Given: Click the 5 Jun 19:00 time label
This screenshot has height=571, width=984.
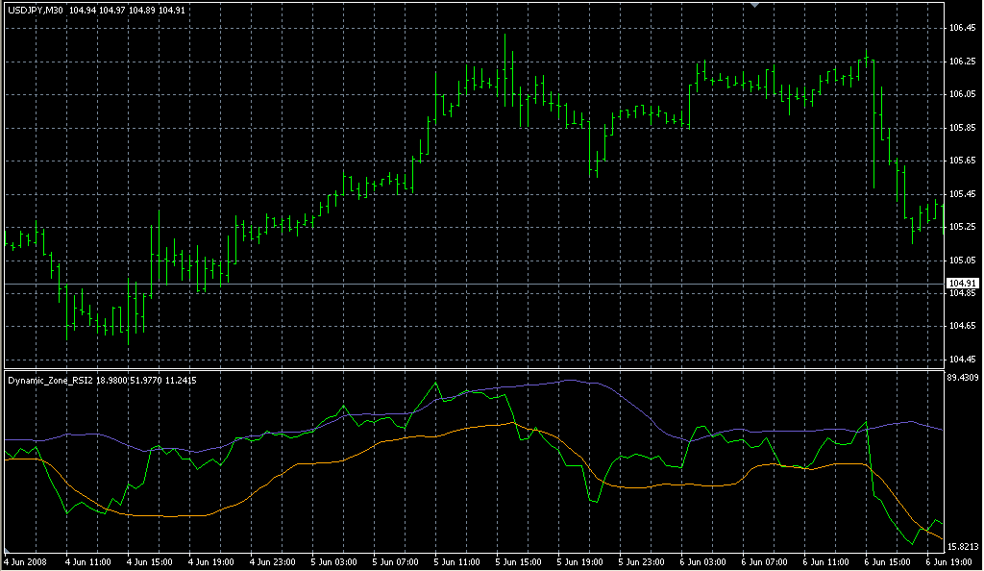Looking at the screenshot, I should pyautogui.click(x=580, y=560).
